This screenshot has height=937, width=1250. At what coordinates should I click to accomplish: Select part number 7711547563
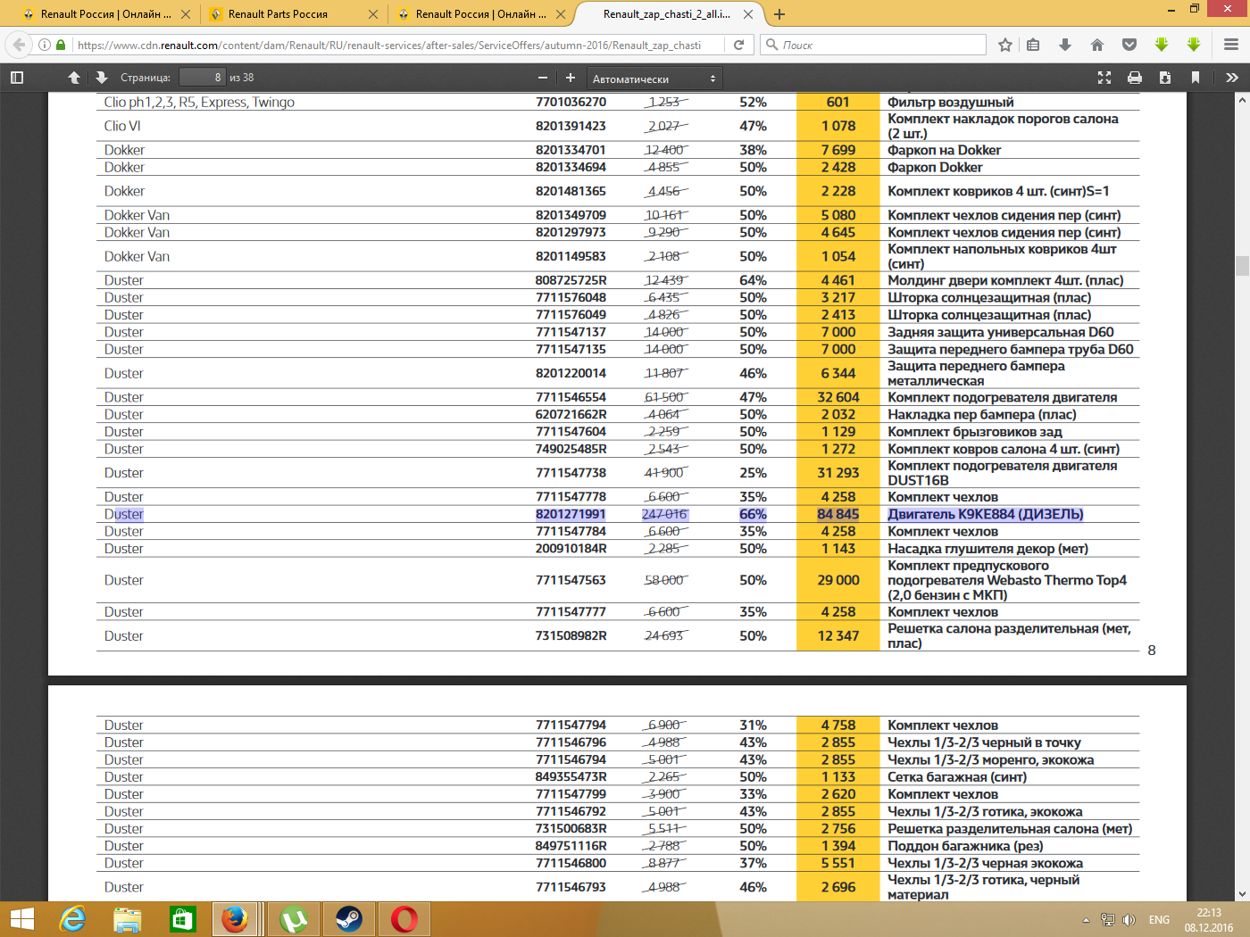click(x=571, y=580)
